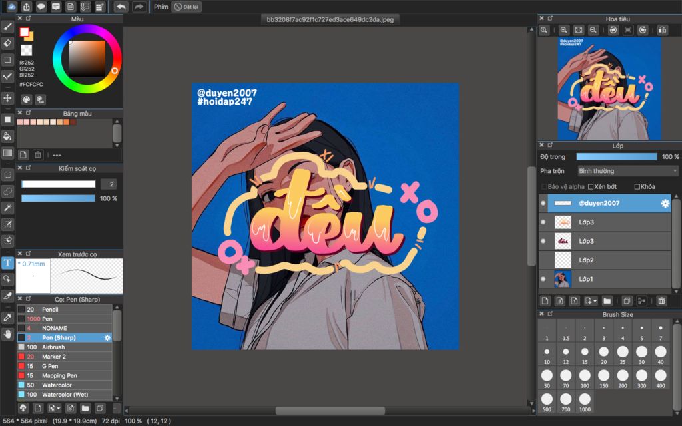Check the Xén bớt clipping option
682x426 pixels.
[x=590, y=186]
